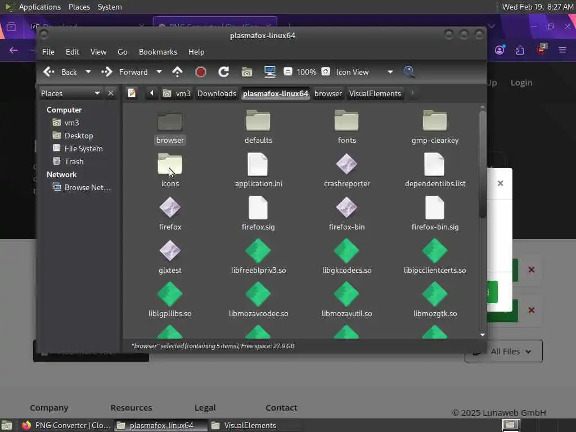576x432 pixels.
Task: Open the Go menu
Action: click(122, 52)
